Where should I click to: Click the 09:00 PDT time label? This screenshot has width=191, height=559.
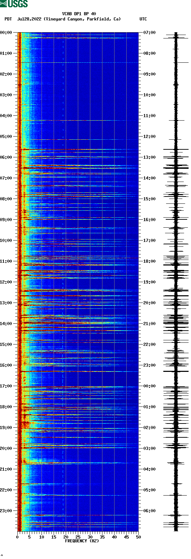[x=6, y=220]
